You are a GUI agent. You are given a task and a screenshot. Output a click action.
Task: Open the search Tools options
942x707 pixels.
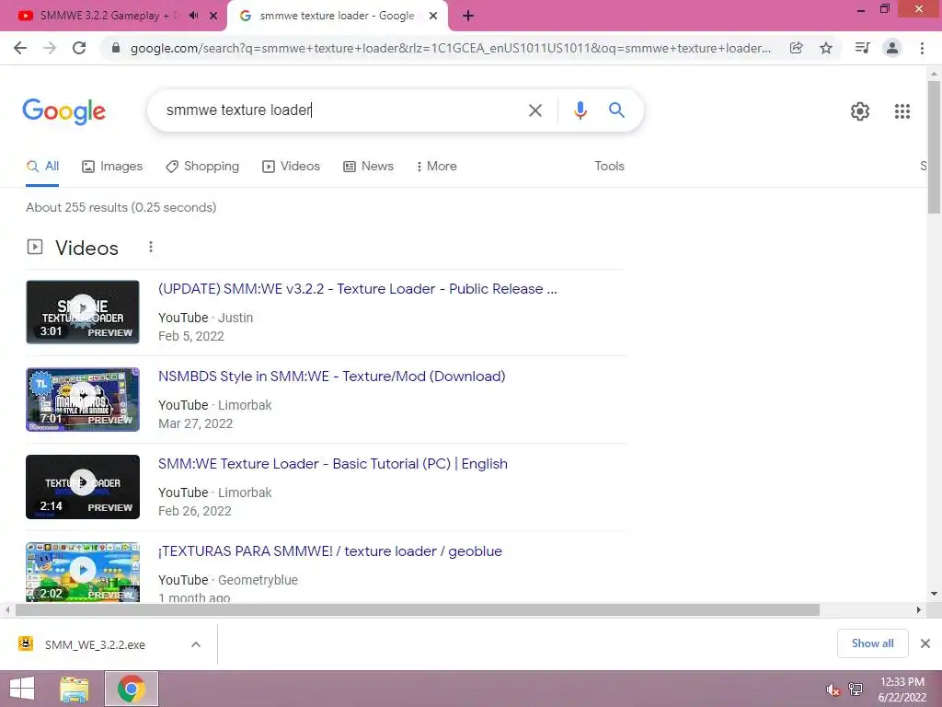609,167
